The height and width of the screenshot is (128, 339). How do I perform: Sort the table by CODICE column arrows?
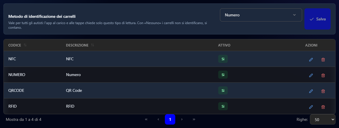[x=25, y=45]
